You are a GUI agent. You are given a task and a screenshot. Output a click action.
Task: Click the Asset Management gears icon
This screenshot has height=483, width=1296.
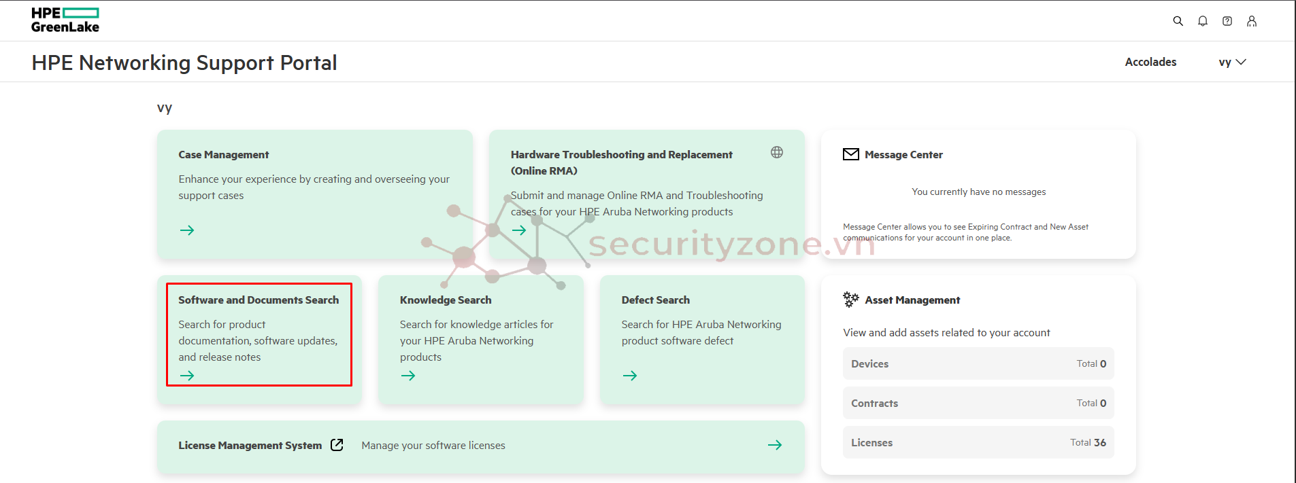click(x=851, y=299)
